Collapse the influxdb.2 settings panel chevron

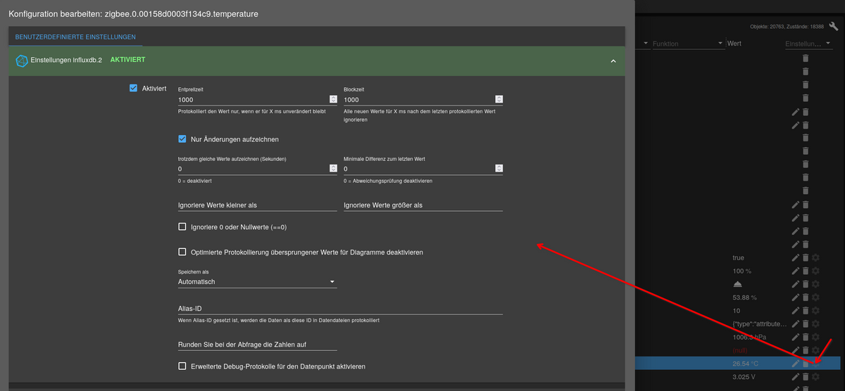[613, 61]
